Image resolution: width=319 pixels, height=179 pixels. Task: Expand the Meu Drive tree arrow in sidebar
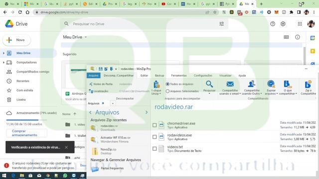pos(3,53)
